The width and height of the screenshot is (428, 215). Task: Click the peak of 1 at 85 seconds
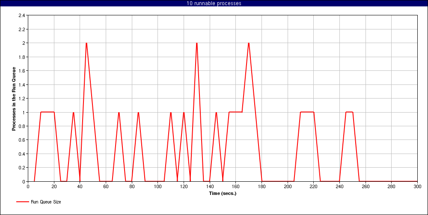(x=138, y=112)
